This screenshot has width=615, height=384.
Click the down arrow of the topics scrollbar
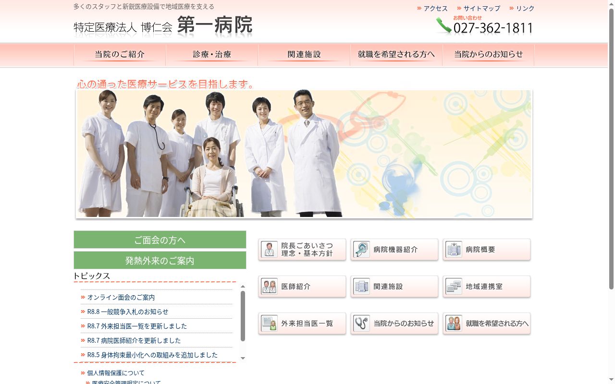pos(243,358)
